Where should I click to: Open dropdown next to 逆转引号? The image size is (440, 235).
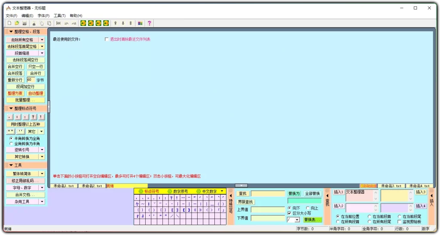coord(42,150)
